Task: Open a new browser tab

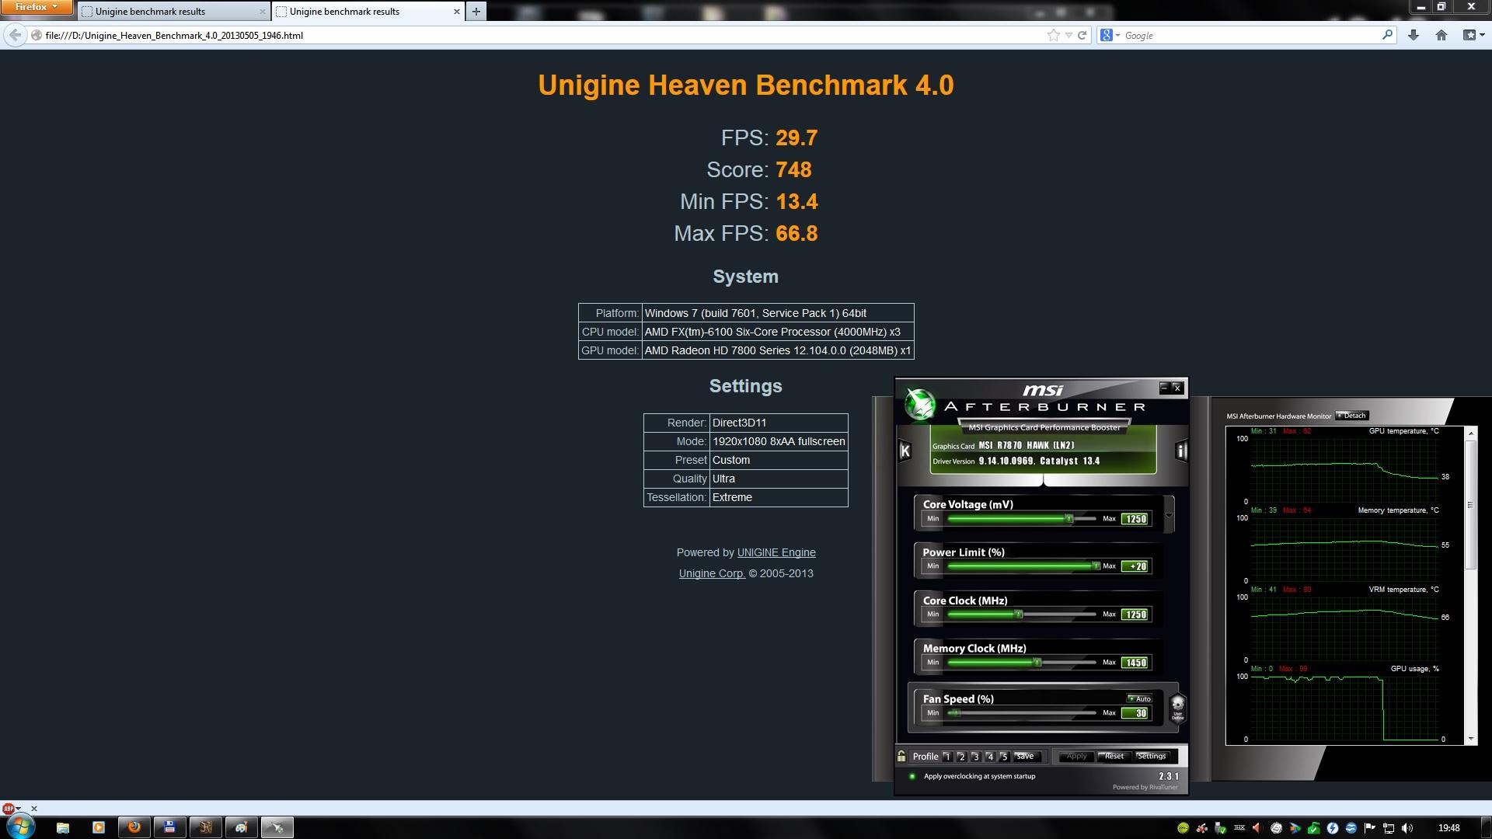Action: 476,11
